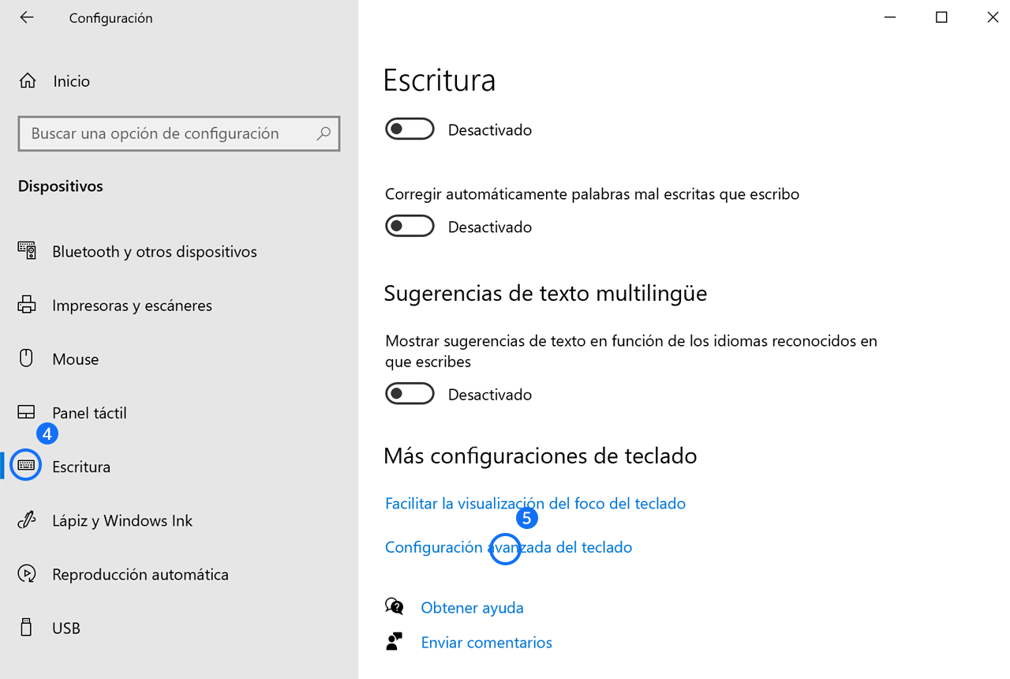The width and height of the screenshot is (1010, 679).
Task: Open Lápiz y Windows Ink pen icon
Action: [27, 520]
